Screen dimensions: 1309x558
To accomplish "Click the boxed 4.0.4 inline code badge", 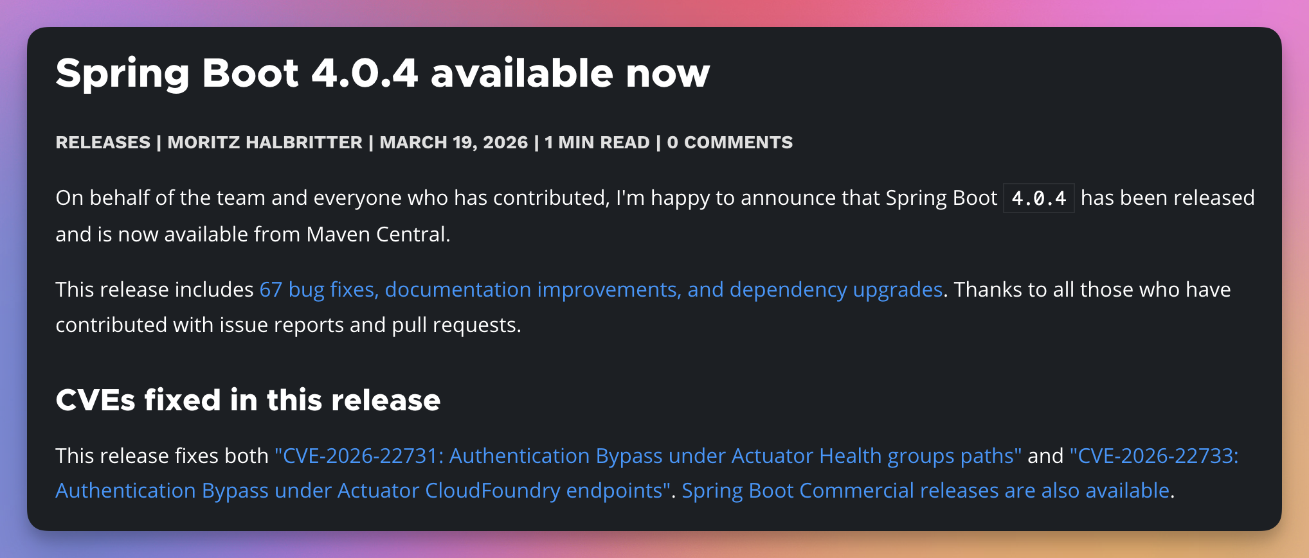I will [1038, 198].
